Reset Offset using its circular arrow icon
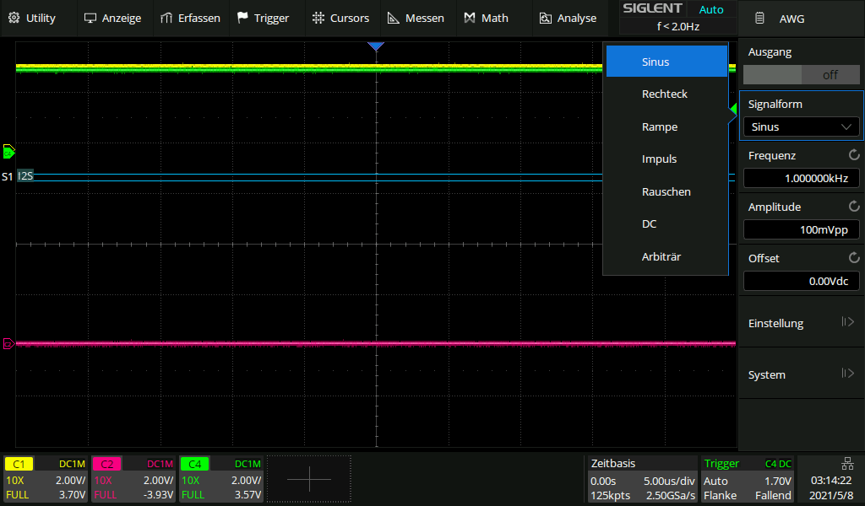 [854, 258]
